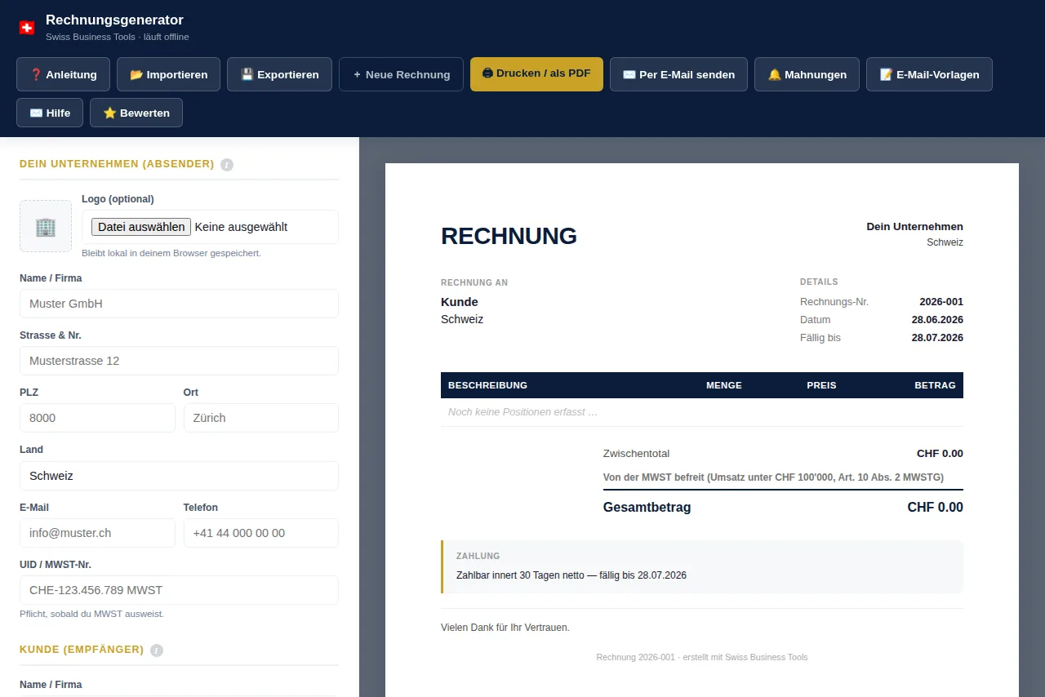Viewport: 1045px width, 697px height.
Task: Click Dein Unternehmen text in preview
Action: pyautogui.click(x=914, y=227)
